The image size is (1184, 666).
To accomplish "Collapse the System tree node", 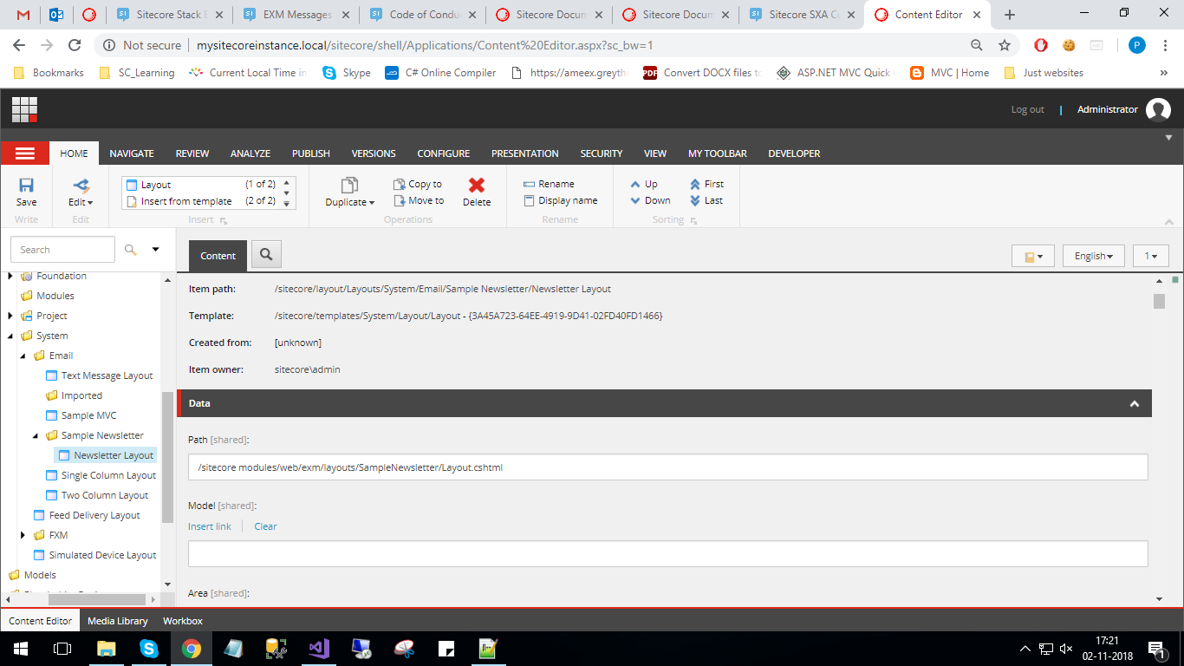I will click(x=10, y=336).
